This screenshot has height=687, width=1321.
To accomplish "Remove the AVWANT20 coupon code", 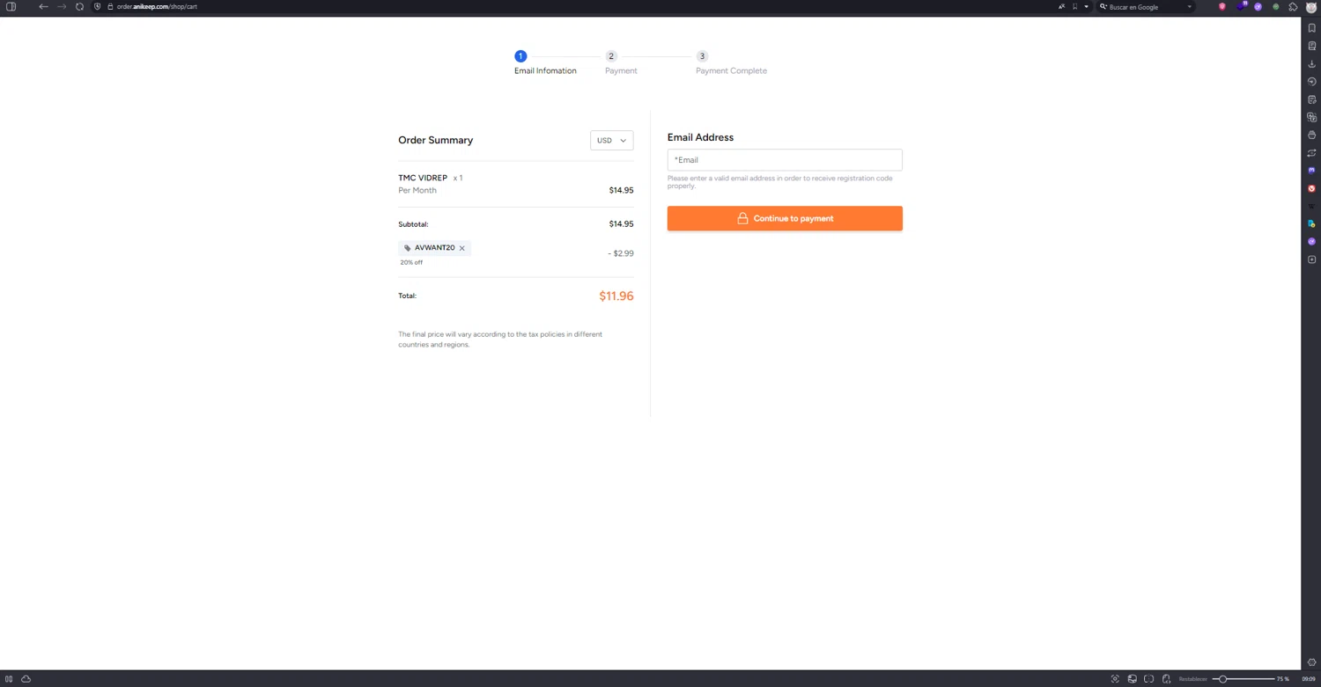I will (x=461, y=248).
